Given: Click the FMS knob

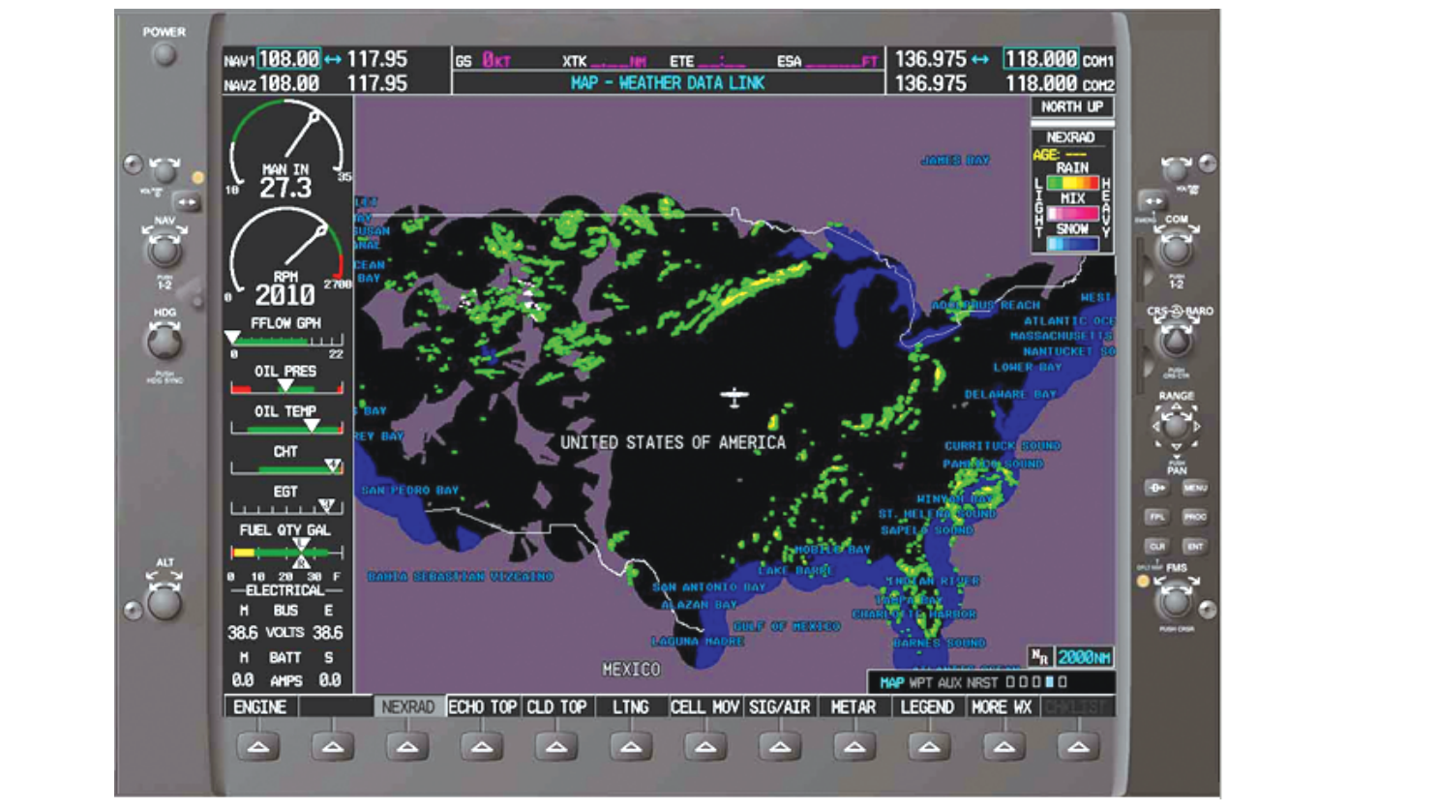Looking at the screenshot, I should [1176, 601].
